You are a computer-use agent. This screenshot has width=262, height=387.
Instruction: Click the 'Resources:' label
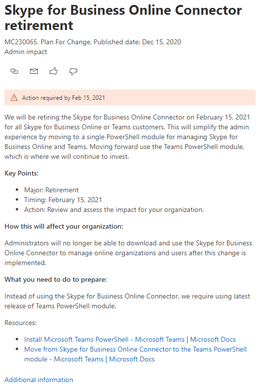(x=21, y=323)
